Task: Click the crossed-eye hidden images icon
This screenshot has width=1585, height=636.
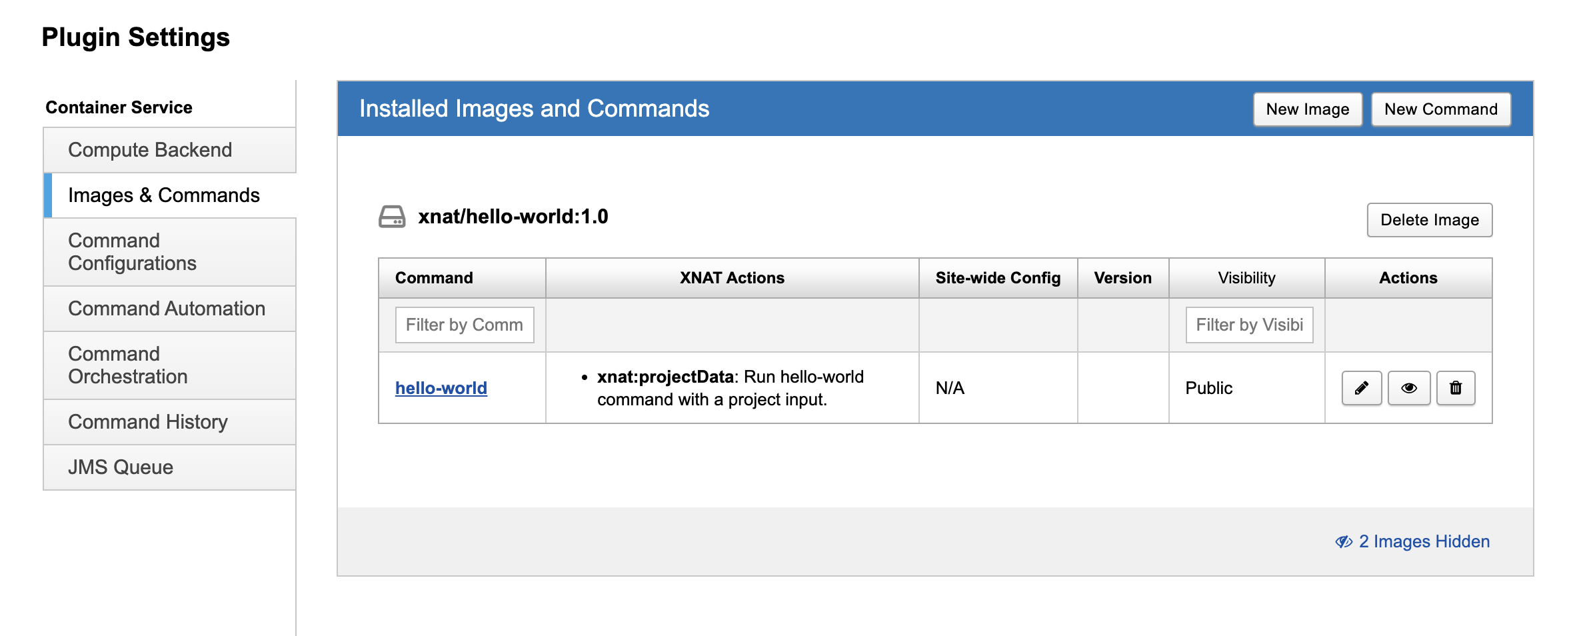Action: pyautogui.click(x=1343, y=541)
